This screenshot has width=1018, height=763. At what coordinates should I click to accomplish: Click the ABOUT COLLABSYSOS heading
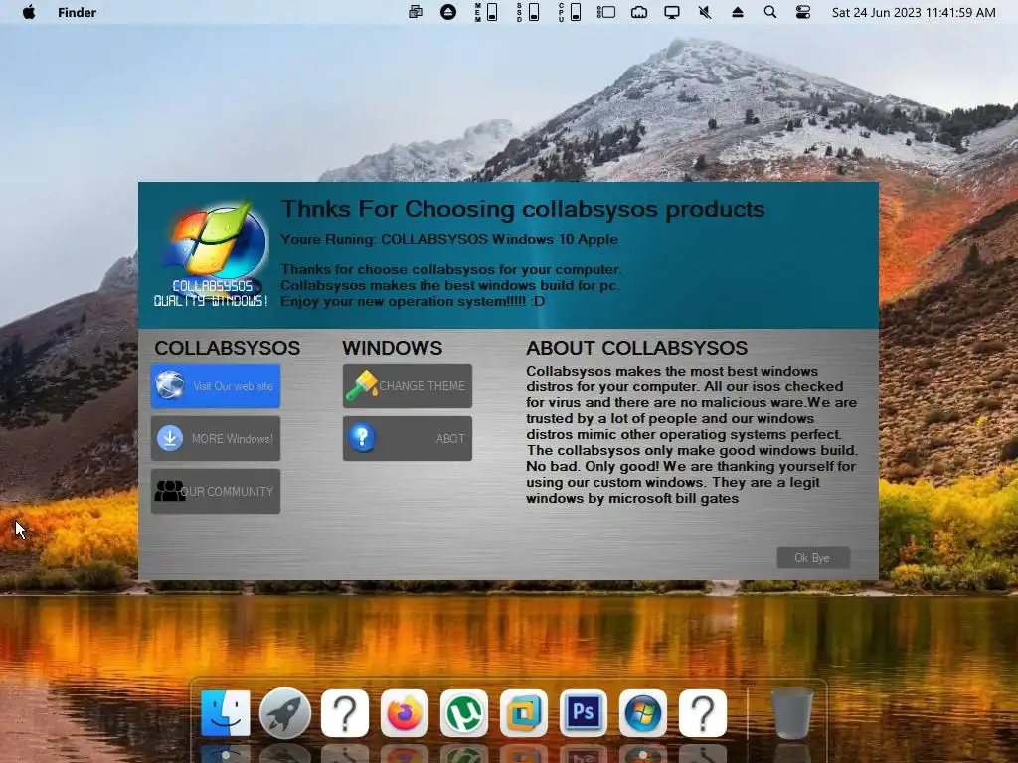(x=637, y=348)
